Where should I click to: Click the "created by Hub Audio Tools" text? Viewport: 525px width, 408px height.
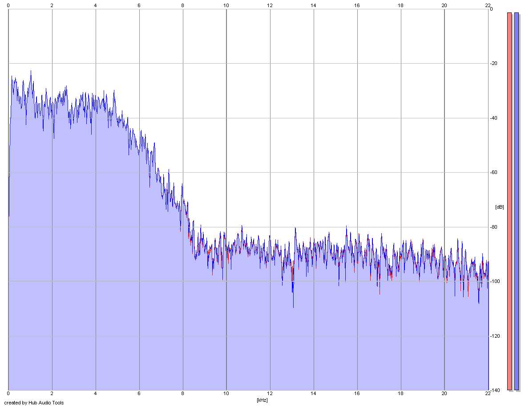34,403
